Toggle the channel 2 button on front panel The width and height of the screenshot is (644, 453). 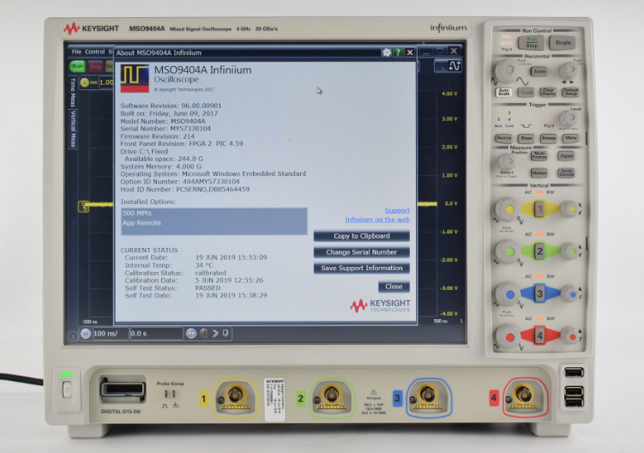539,251
